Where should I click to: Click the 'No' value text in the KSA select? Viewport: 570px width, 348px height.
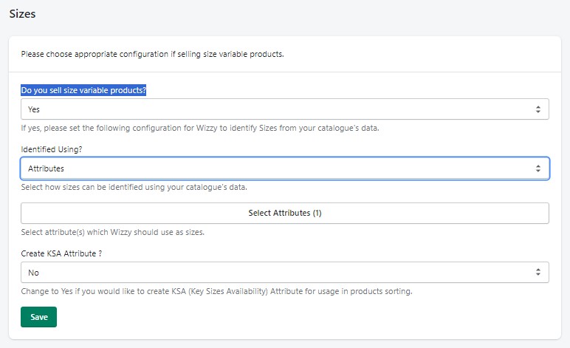tap(33, 273)
